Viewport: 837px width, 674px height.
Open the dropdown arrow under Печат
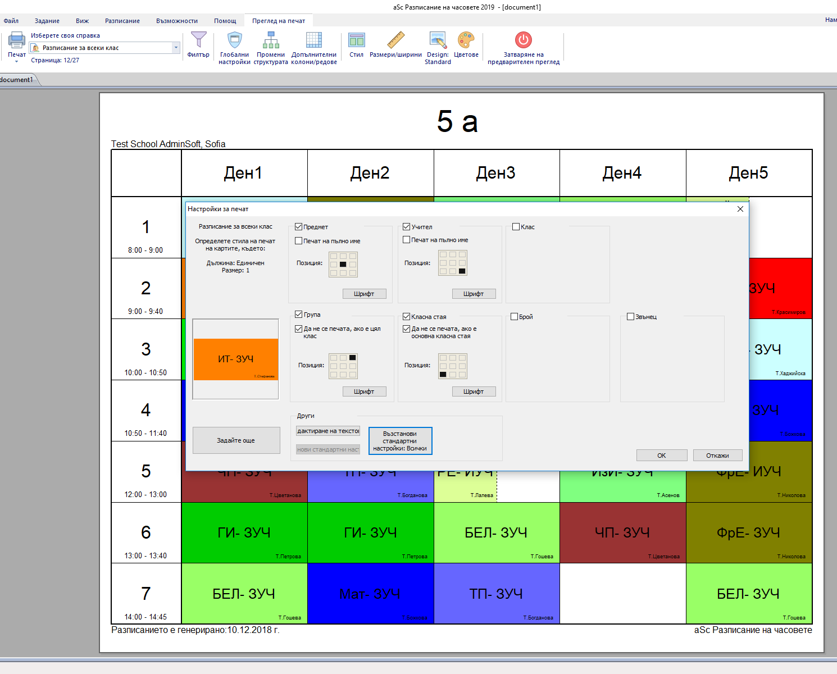(x=16, y=62)
